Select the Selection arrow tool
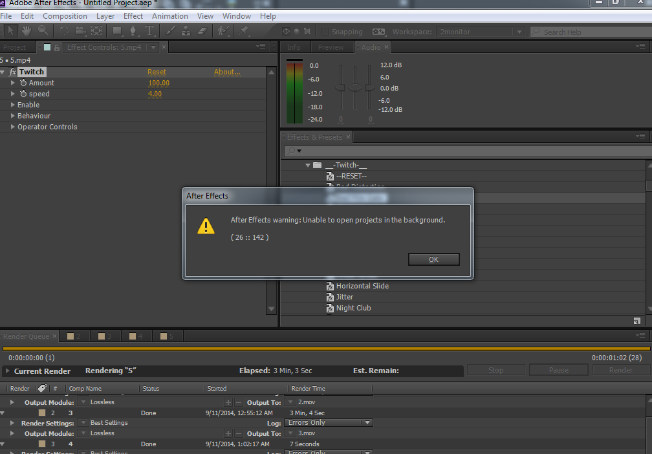652x454 pixels. point(11,31)
